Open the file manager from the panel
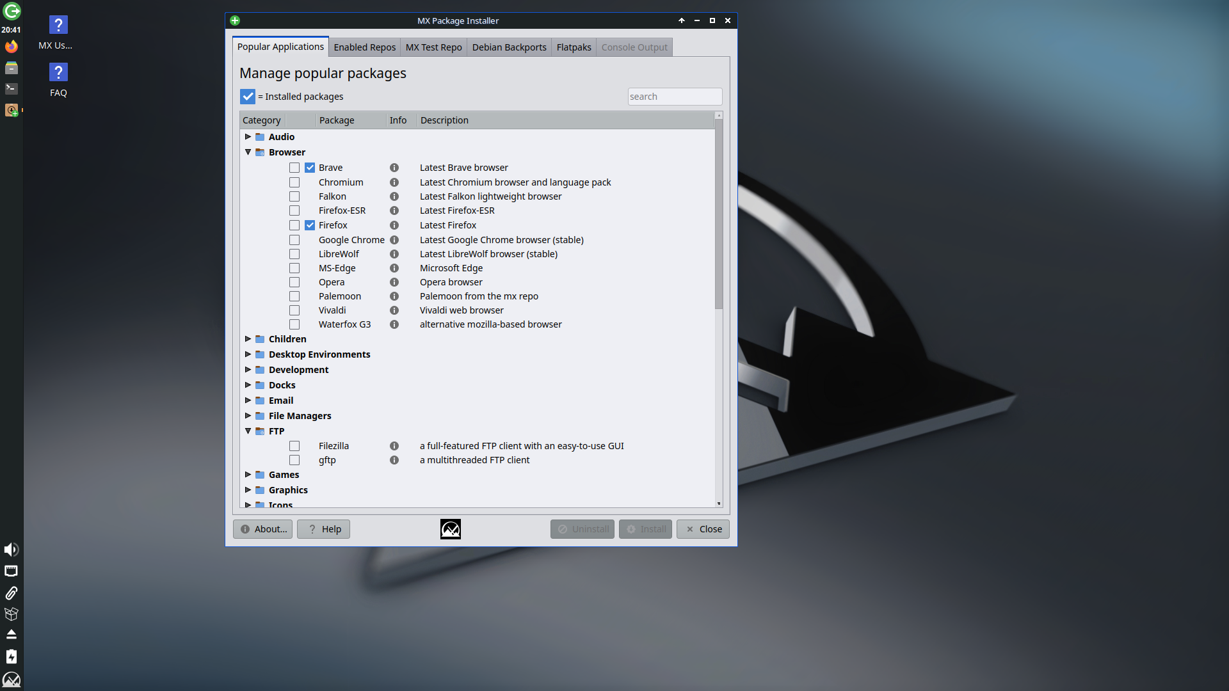 coord(12,68)
